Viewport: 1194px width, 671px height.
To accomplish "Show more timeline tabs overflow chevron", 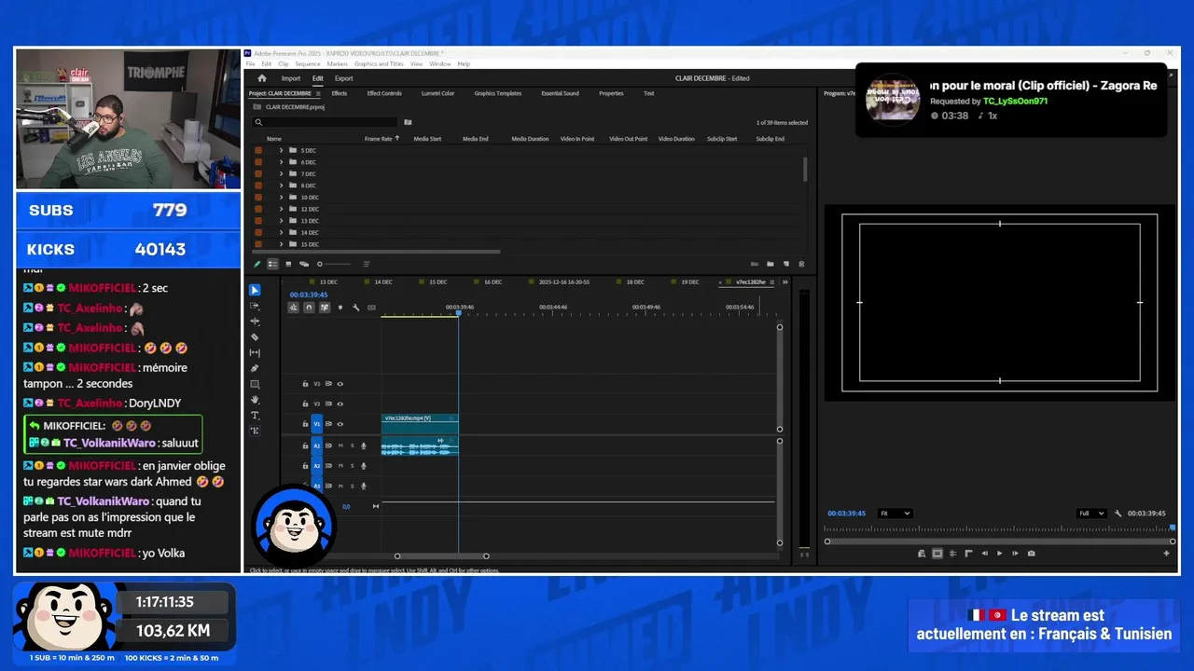I will point(784,281).
